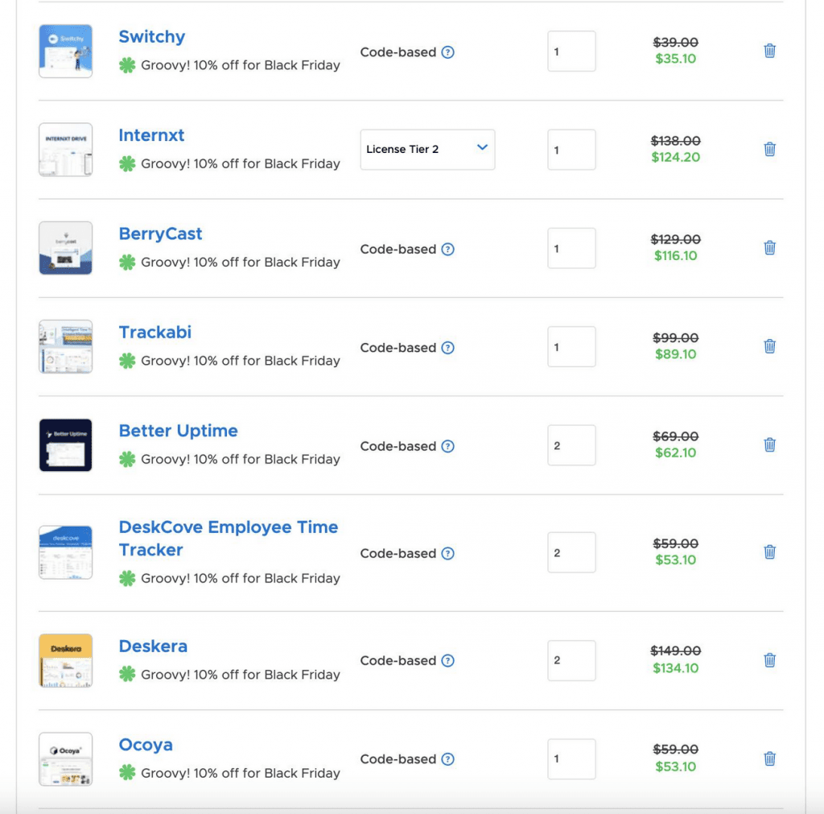This screenshot has width=824, height=814.
Task: Open the Switchy product page link
Action: tap(152, 37)
